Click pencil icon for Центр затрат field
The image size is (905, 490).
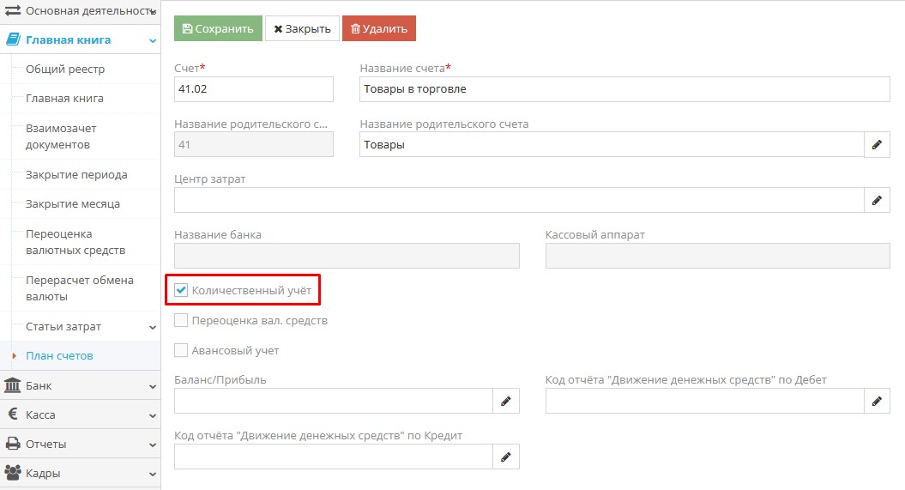[x=876, y=201]
